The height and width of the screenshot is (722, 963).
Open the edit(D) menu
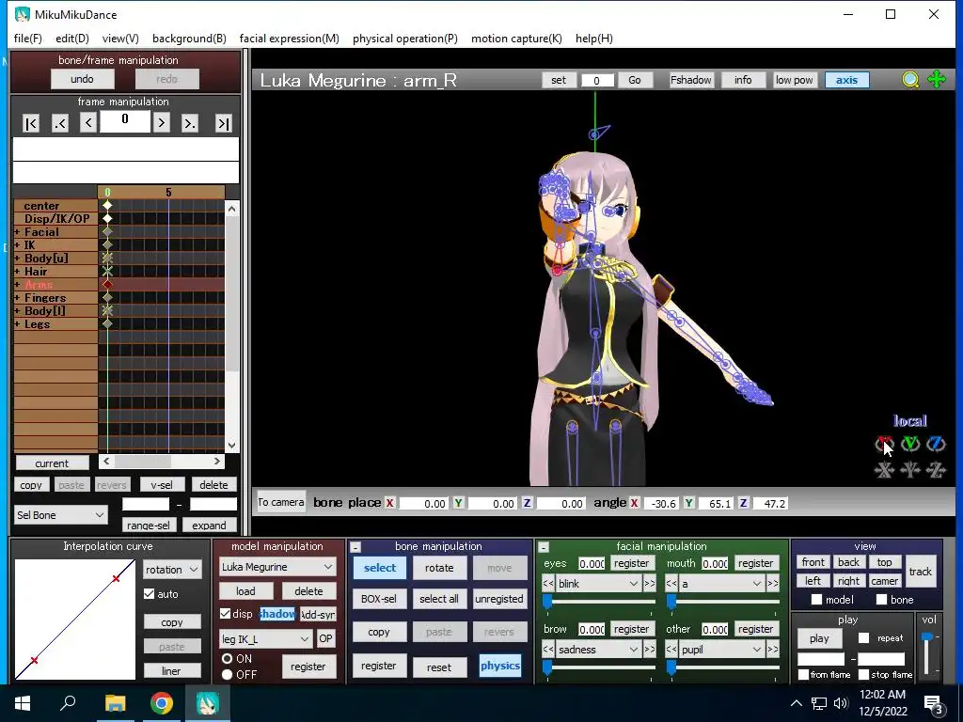72,38
